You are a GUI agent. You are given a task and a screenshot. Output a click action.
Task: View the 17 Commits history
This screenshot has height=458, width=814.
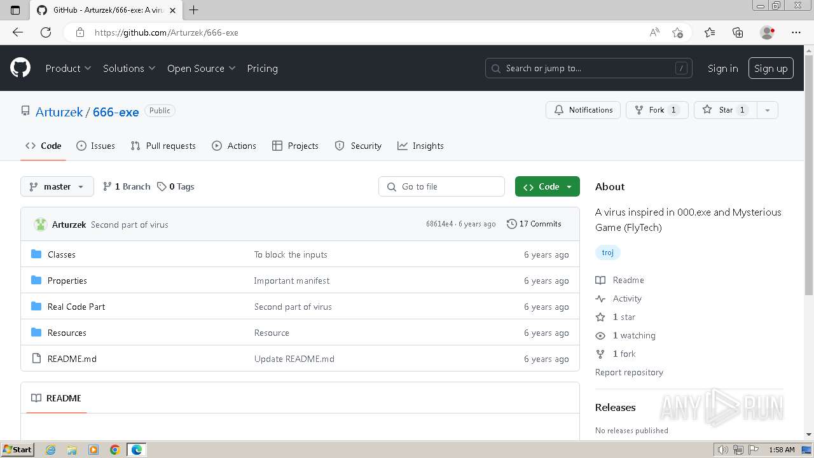coord(534,224)
